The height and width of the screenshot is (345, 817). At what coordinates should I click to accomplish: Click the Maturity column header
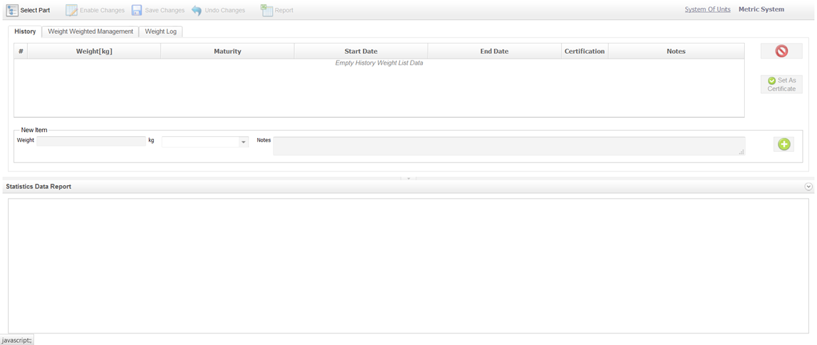[227, 51]
